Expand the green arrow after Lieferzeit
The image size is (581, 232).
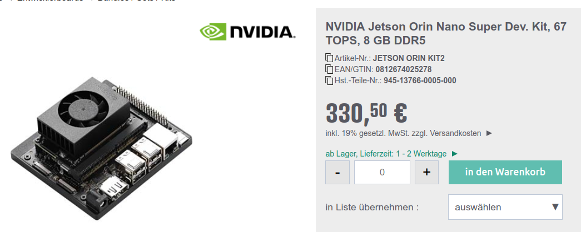click(x=455, y=154)
